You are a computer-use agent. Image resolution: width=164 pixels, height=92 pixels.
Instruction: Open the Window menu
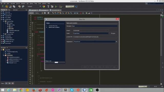(x=44, y=3)
